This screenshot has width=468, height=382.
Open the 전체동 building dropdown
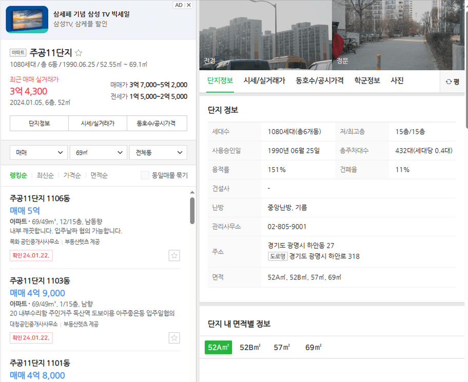(158, 153)
